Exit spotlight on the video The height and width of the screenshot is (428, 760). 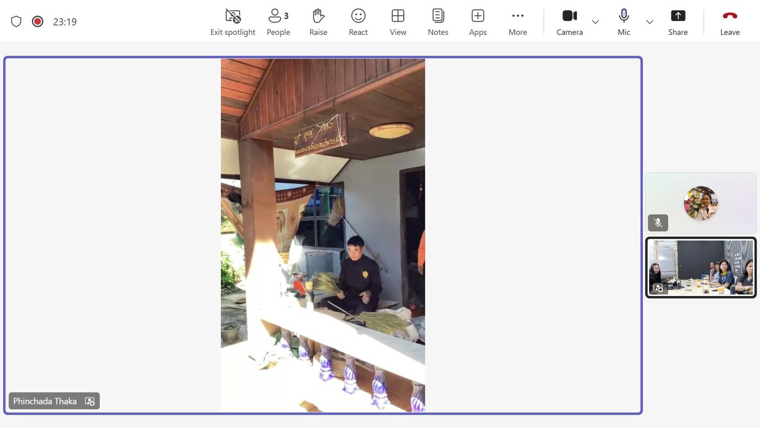click(233, 22)
